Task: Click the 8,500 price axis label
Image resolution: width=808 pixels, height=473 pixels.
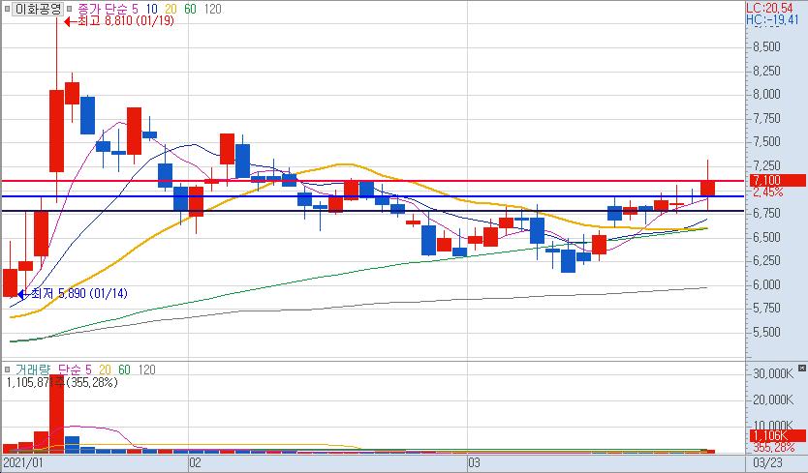Action: [766, 46]
